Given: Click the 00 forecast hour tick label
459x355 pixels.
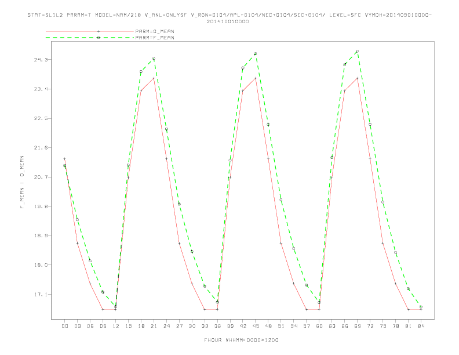Looking at the screenshot, I should 65,326.
